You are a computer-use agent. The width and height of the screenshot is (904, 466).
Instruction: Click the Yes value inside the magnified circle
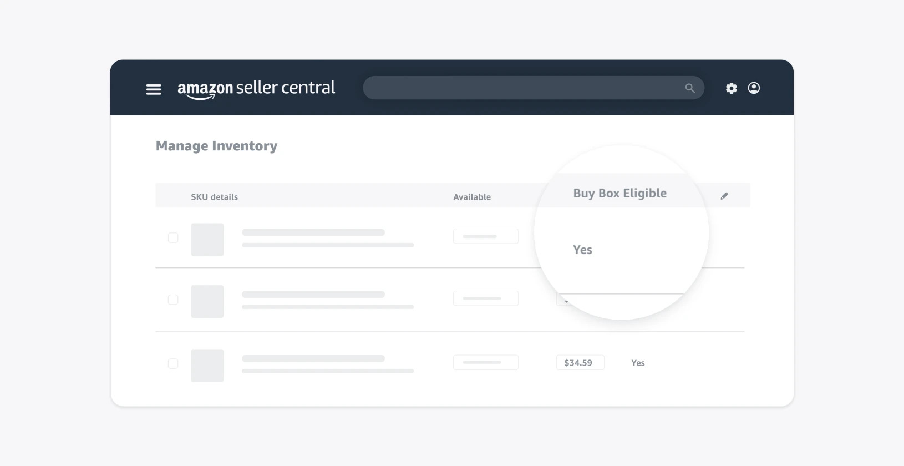coord(582,250)
